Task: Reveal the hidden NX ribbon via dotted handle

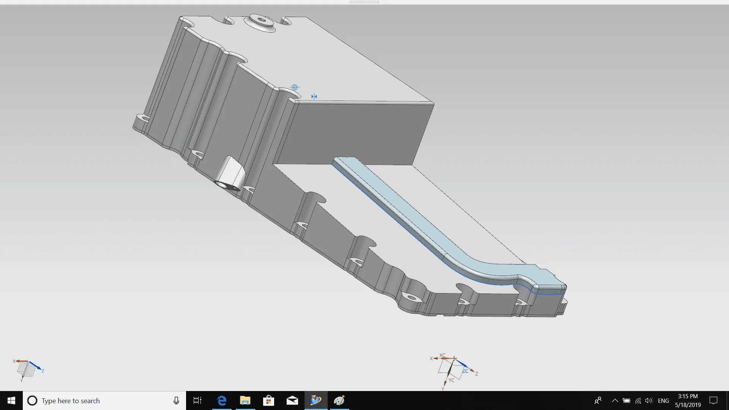Action: pyautogui.click(x=365, y=2)
